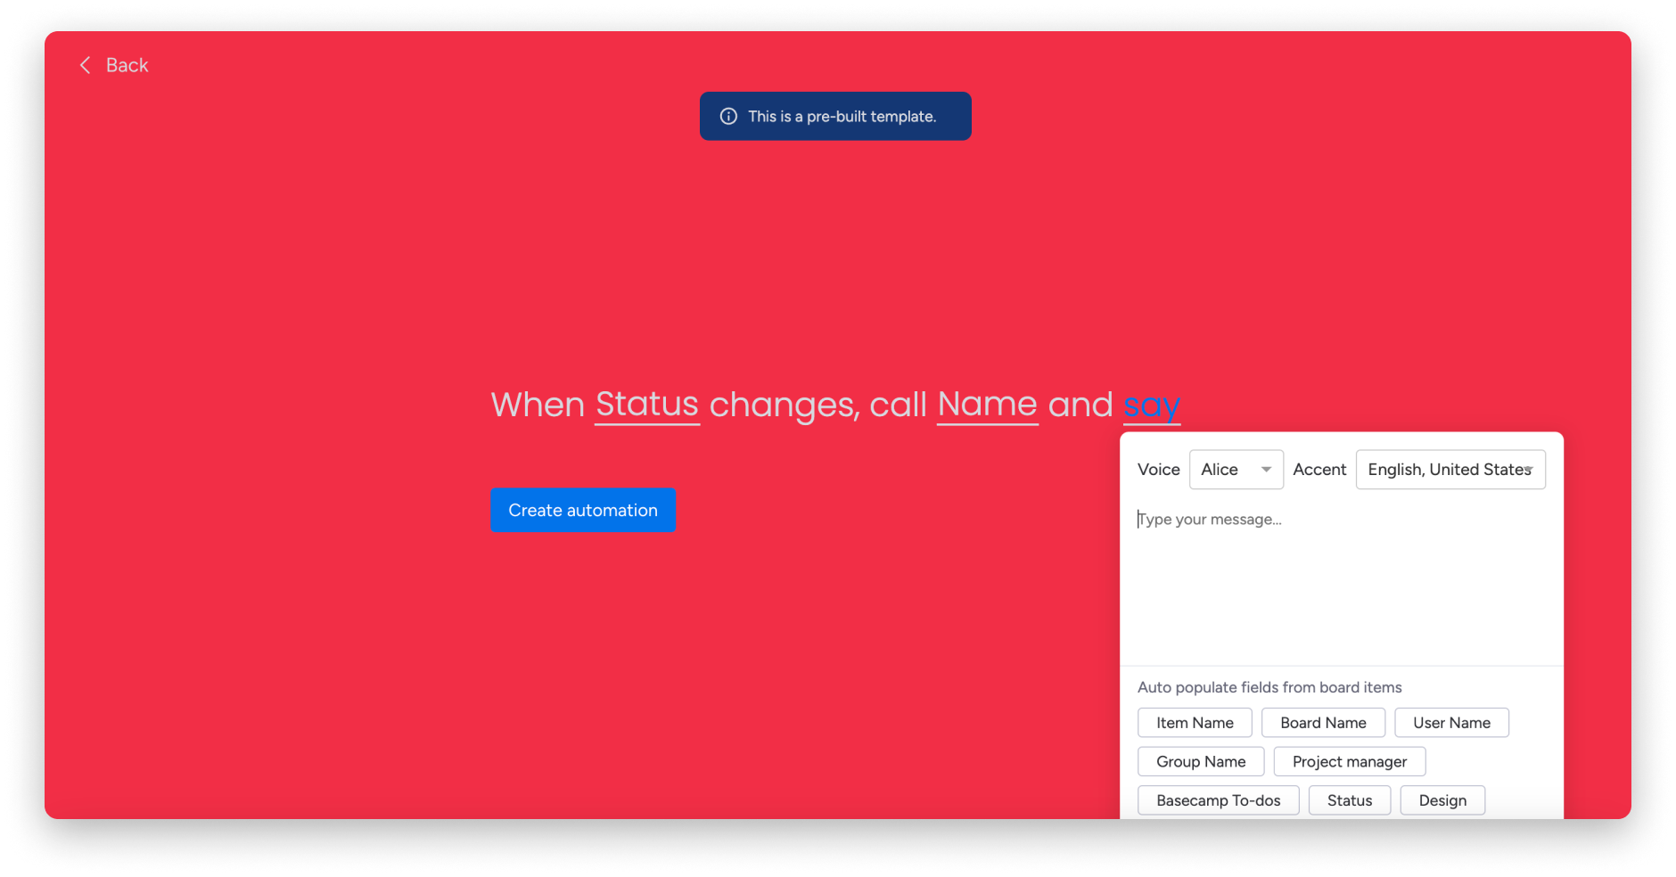
Task: Insert the Design field chip
Action: click(1442, 800)
